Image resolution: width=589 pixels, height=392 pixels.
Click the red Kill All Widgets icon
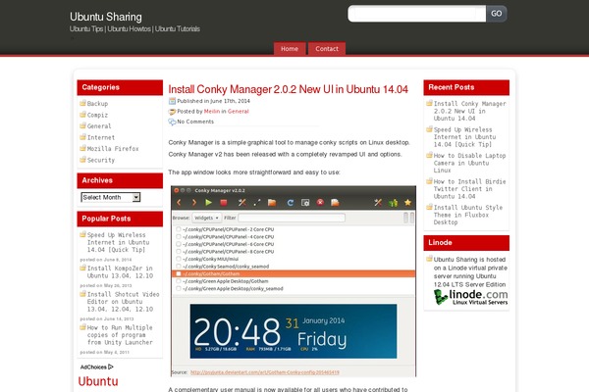(320, 202)
